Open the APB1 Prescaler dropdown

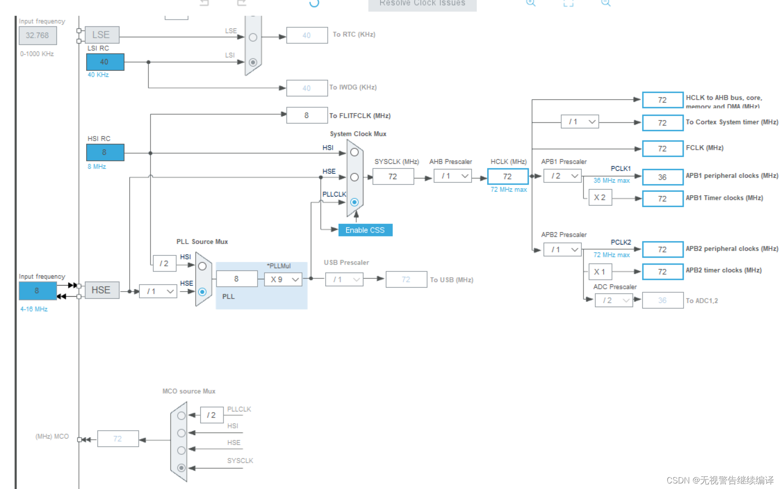(562, 176)
